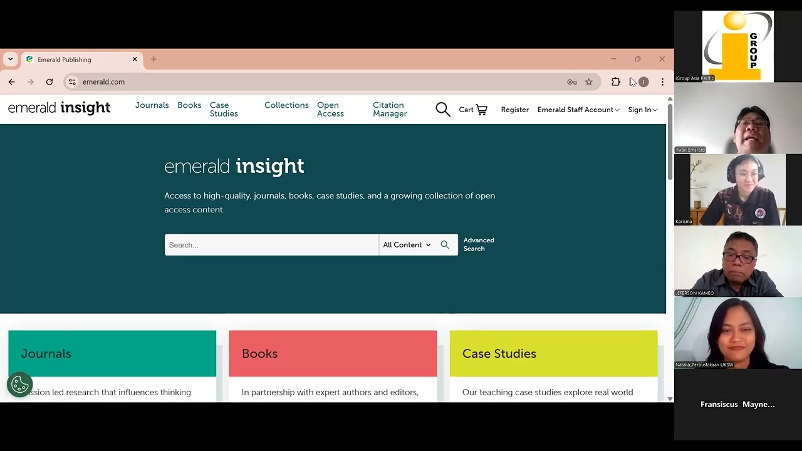
Task: Select the Irwan Emerald video tile
Action: tap(738, 118)
